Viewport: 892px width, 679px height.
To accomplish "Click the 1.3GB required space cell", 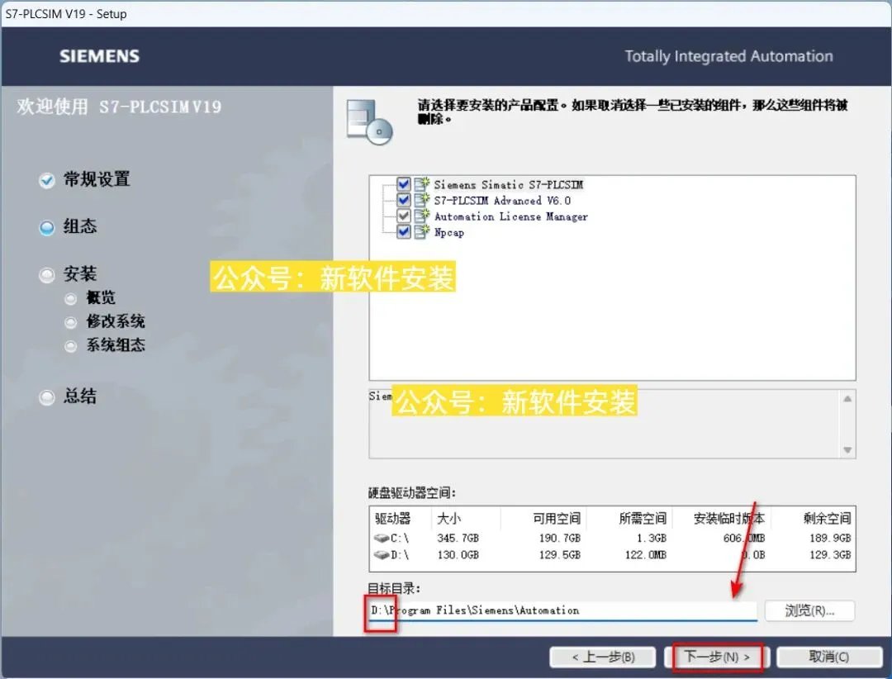I will [652, 538].
